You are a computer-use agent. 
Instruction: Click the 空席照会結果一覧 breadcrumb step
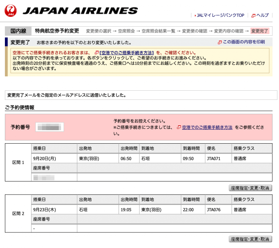pos(158,31)
